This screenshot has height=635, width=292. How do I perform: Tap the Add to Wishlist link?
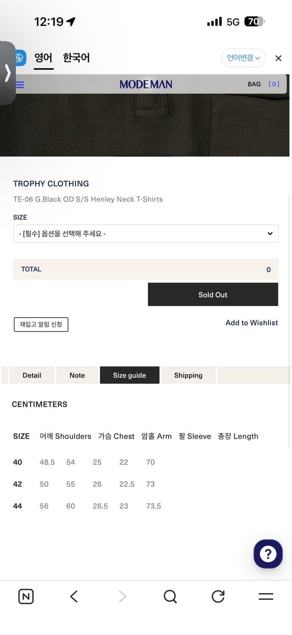251,323
